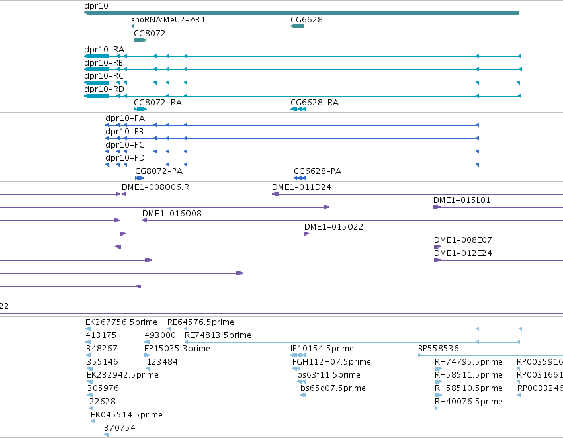Click the dpr10-RB transcript label
The height and width of the screenshot is (438, 563).
click(x=103, y=62)
